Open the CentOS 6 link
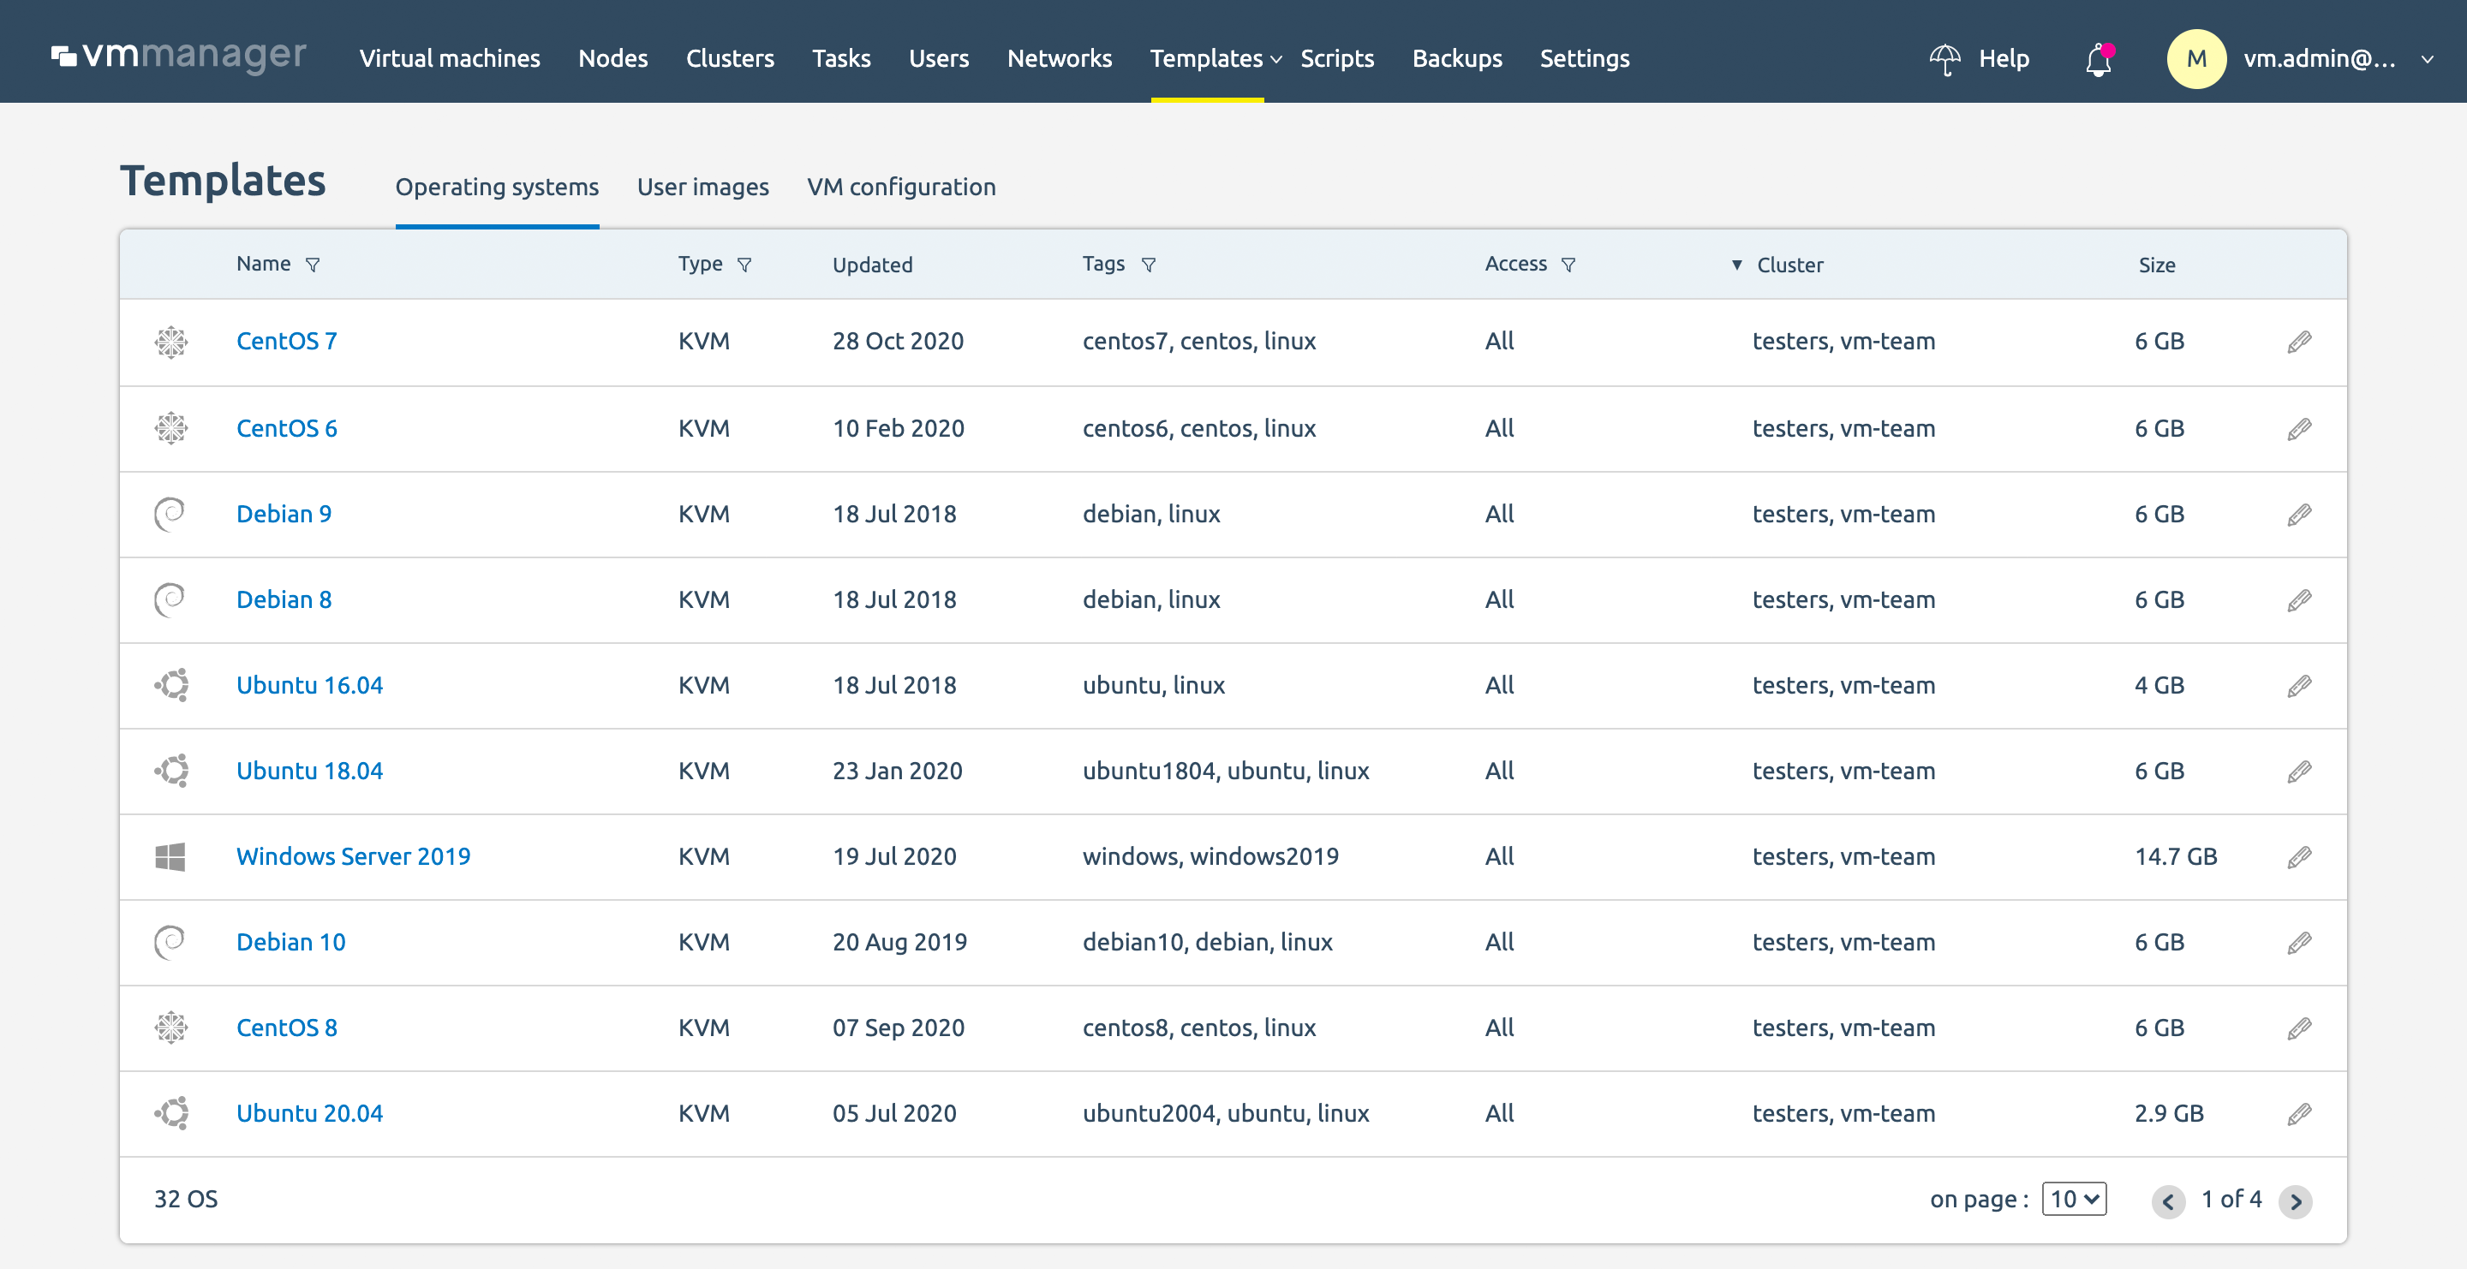 (x=286, y=429)
